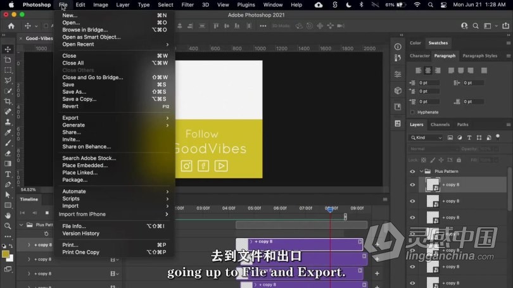
Task: Click the zoom level 54.52% field
Action: click(28, 190)
